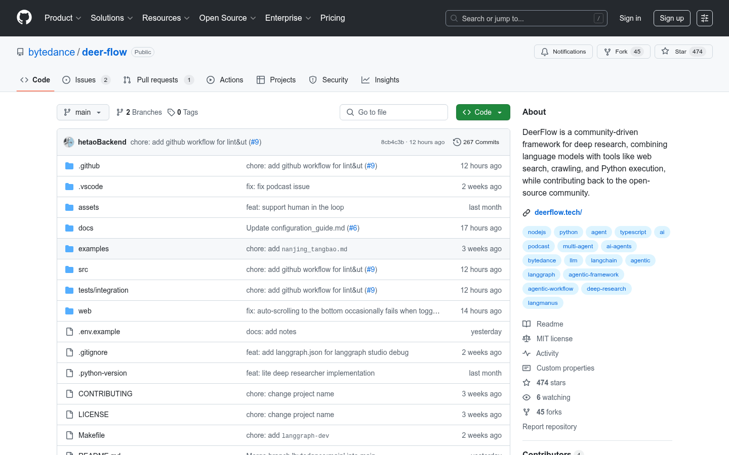Switch to the Issues tab

coord(86,80)
